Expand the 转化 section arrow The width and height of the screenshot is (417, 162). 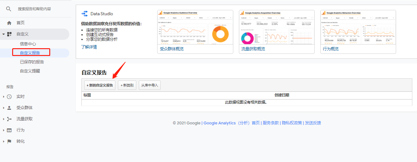click(3, 141)
